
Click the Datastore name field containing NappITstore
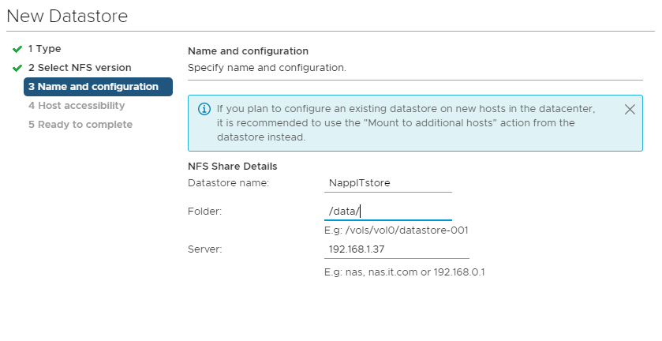coord(388,183)
